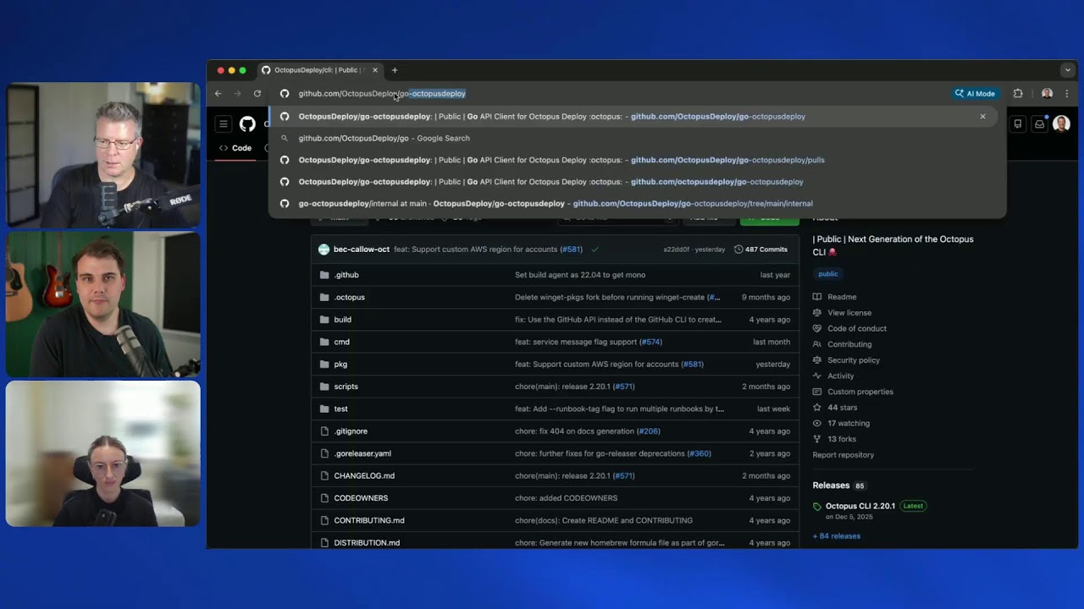The height and width of the screenshot is (609, 1084).
Task: Click the Report repository link
Action: pos(843,455)
